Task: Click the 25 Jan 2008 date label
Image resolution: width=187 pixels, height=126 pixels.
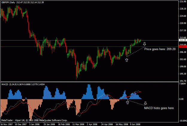Action: coord(49,124)
